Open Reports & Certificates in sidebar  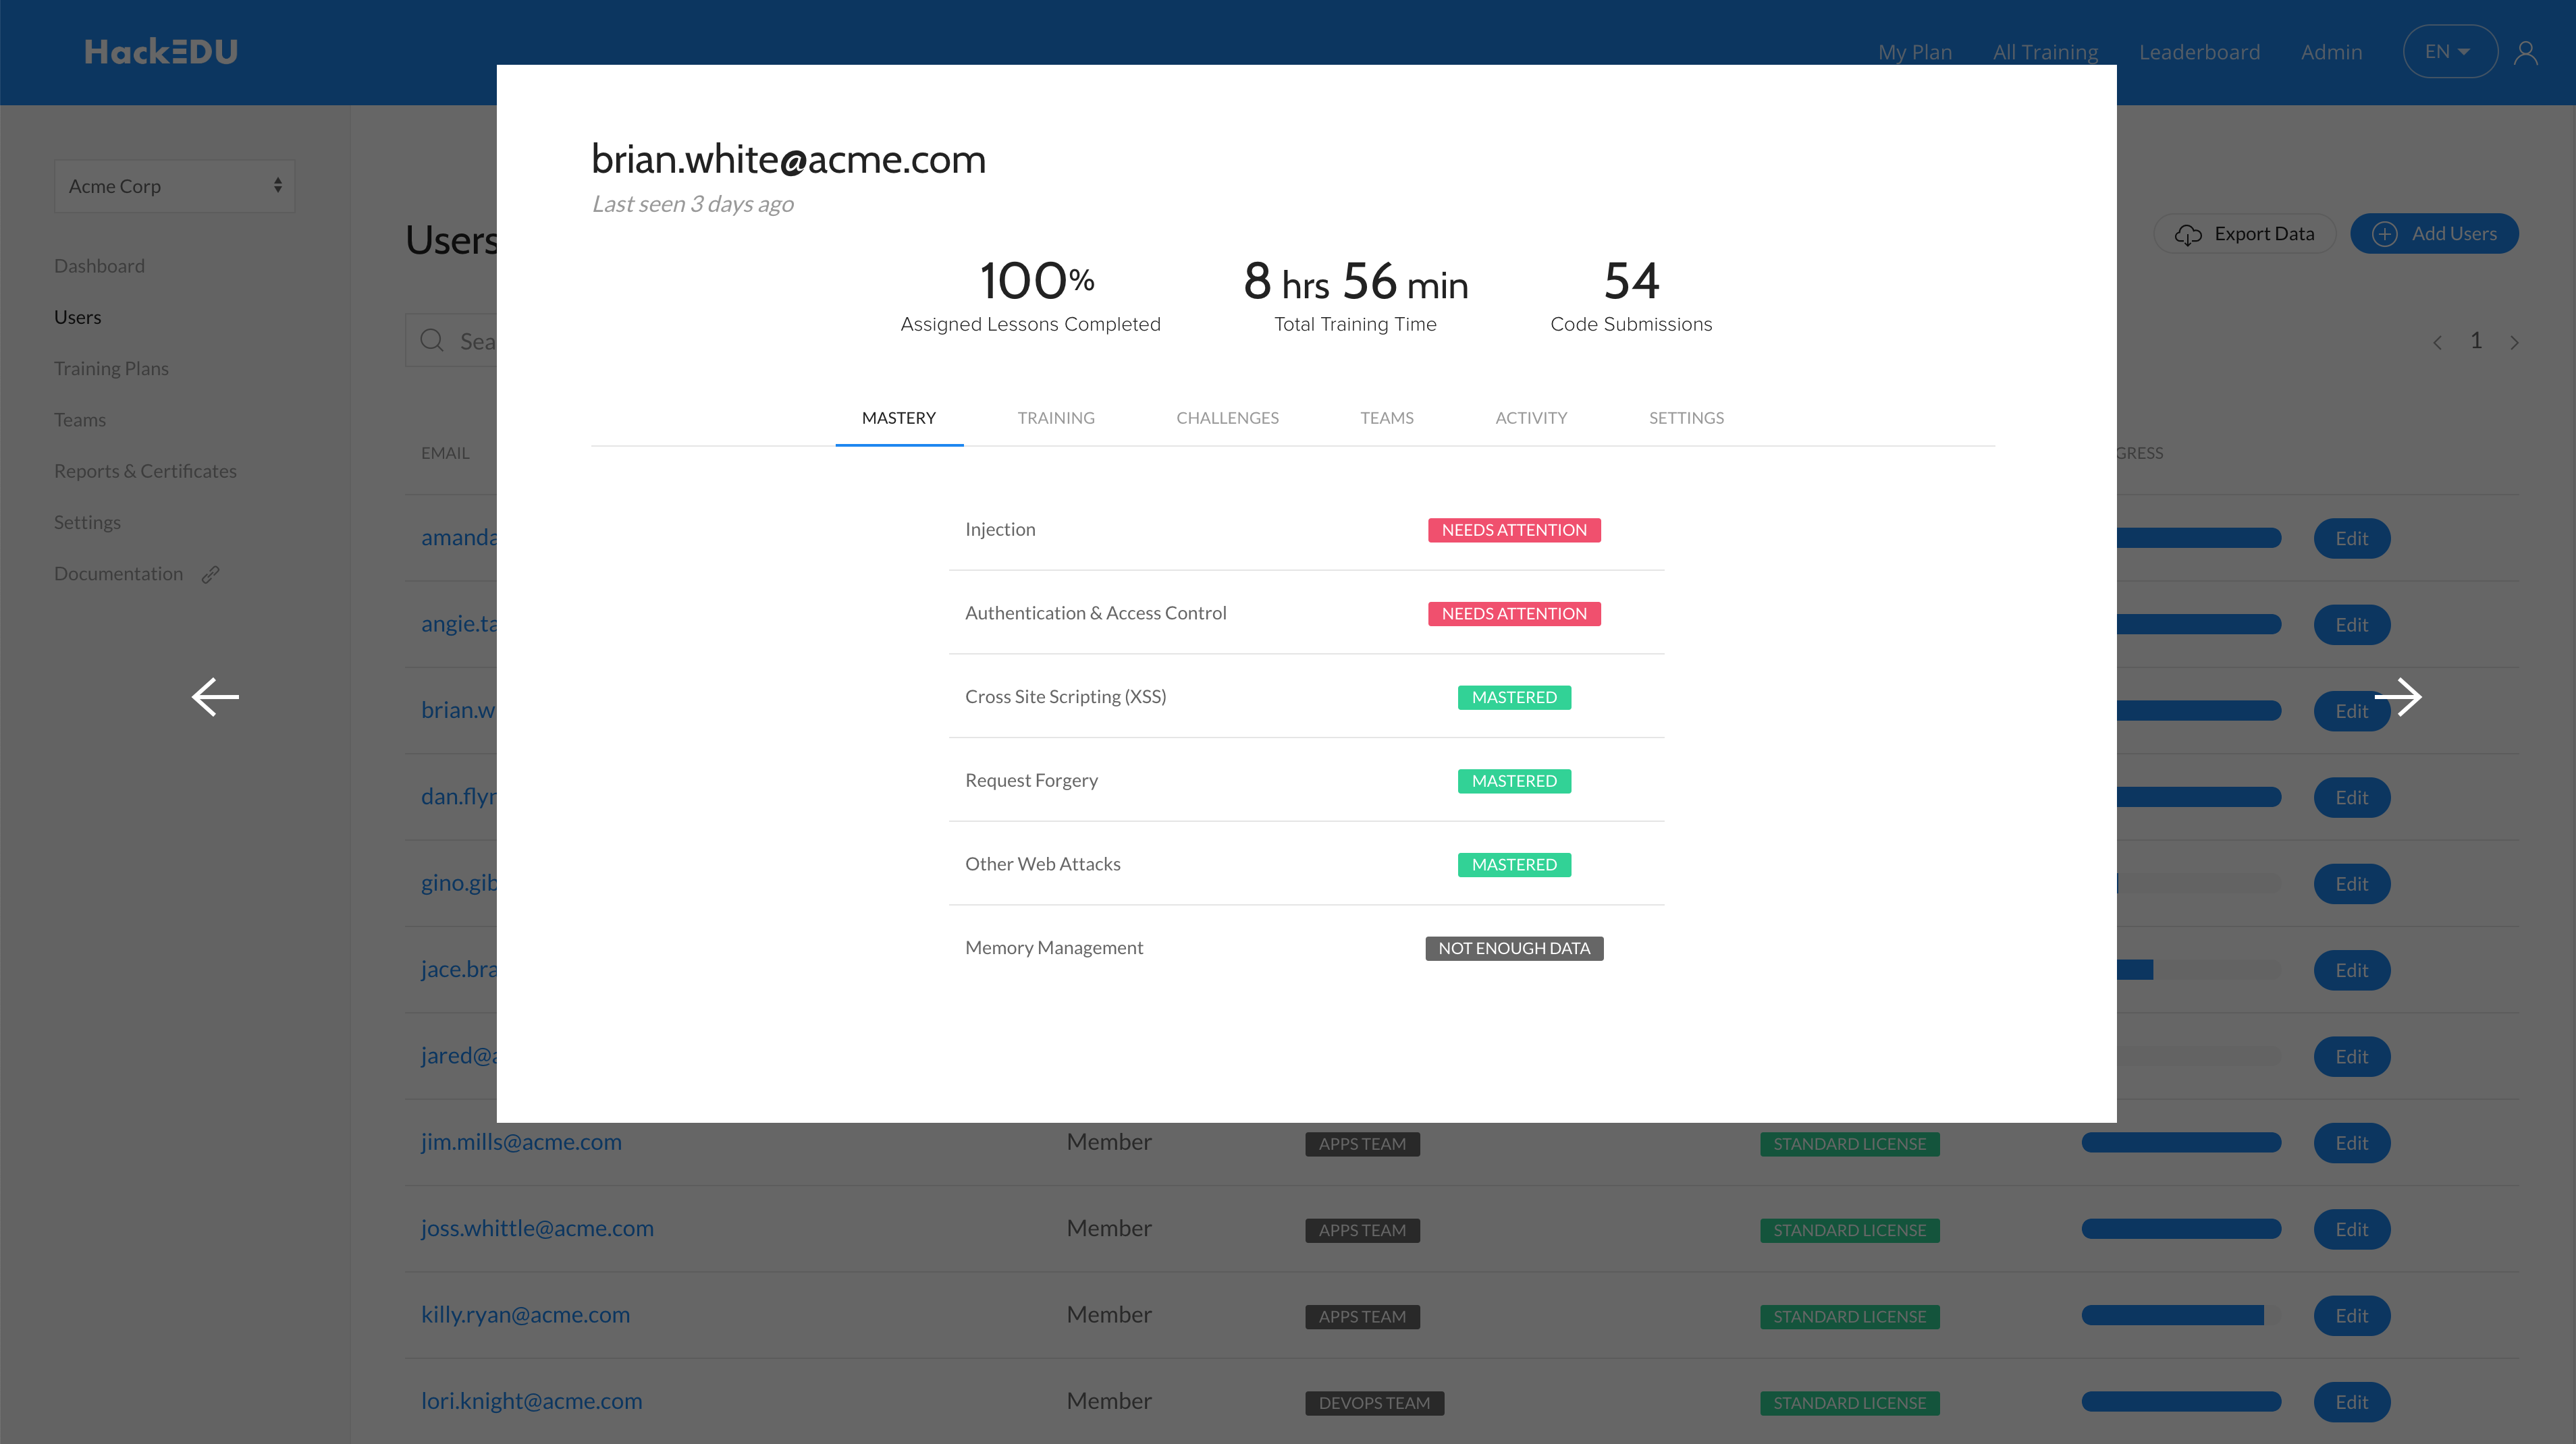click(145, 471)
